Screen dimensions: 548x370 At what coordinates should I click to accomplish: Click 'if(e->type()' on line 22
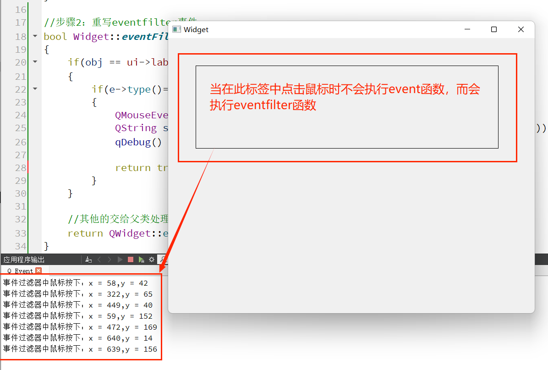pos(127,89)
